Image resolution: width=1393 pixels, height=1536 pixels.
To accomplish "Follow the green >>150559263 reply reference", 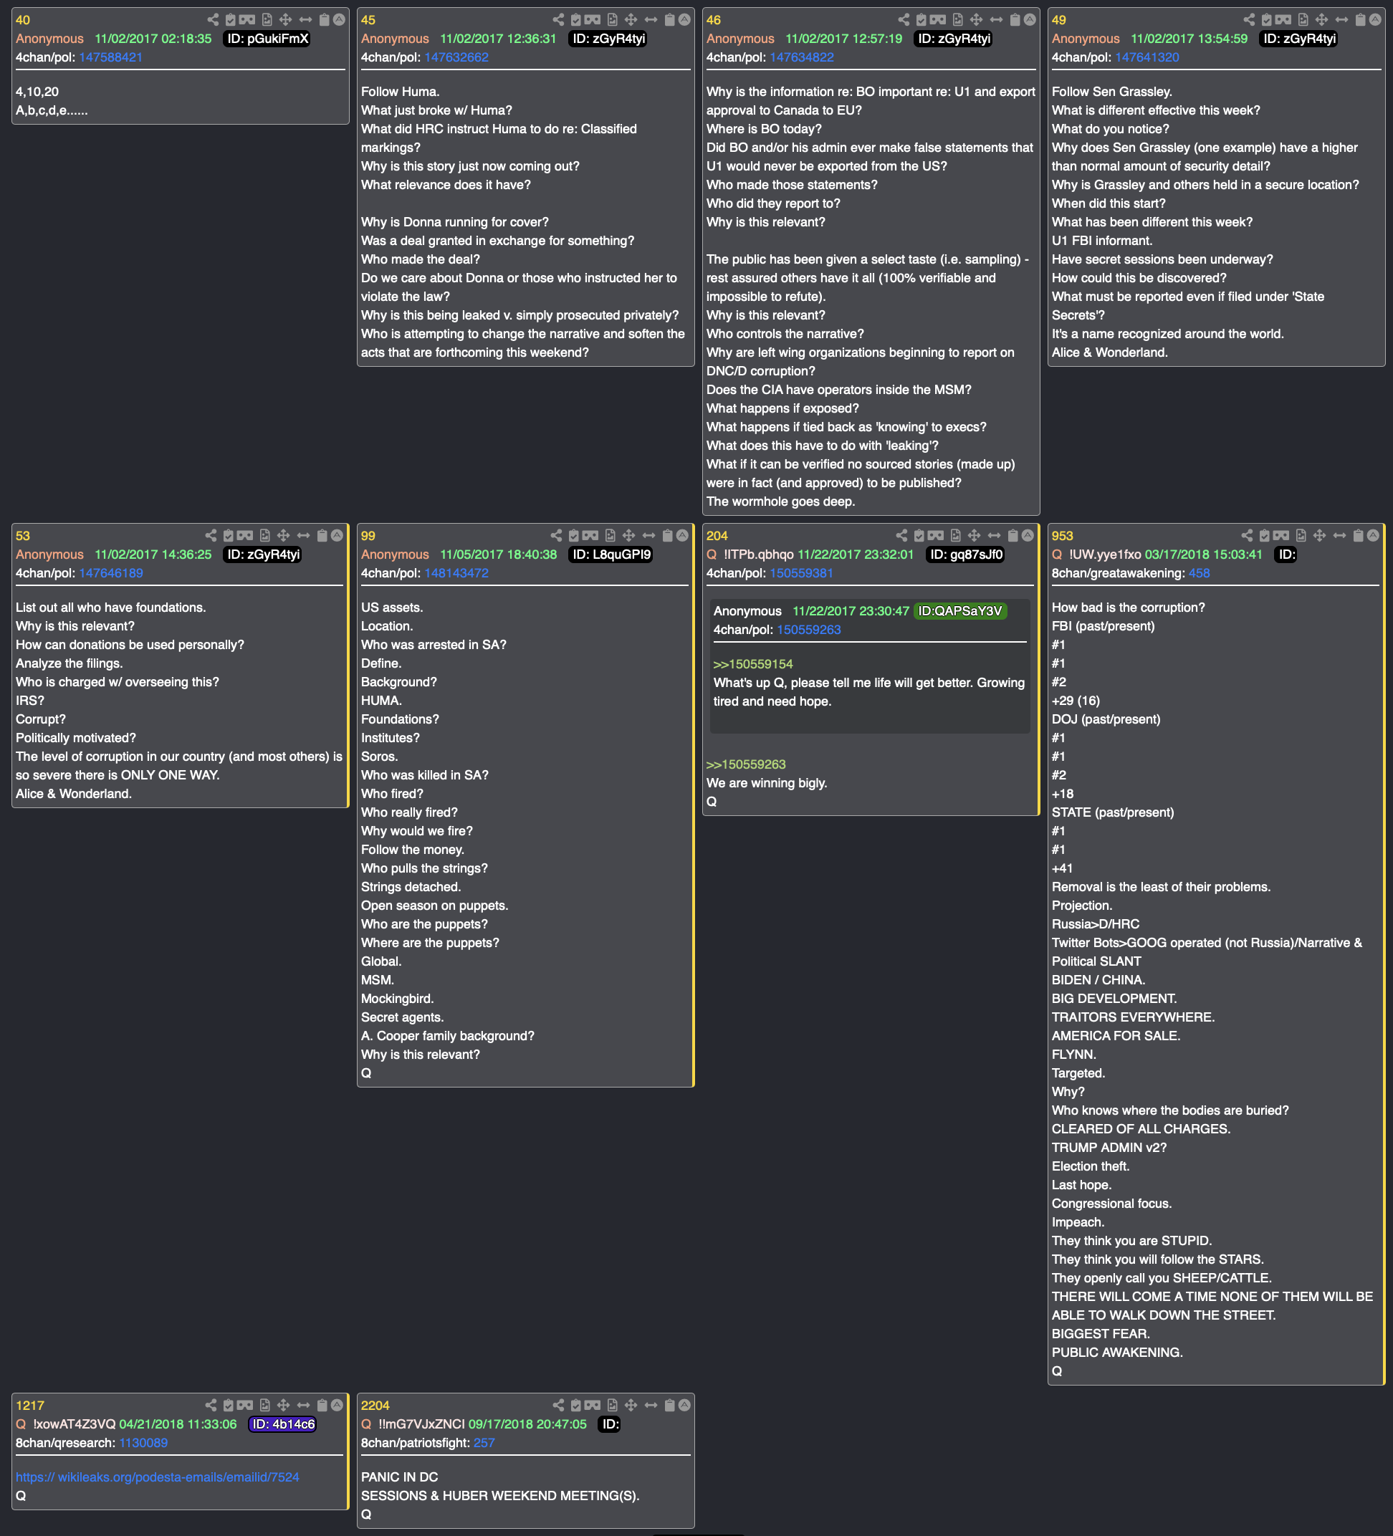I will point(745,764).
